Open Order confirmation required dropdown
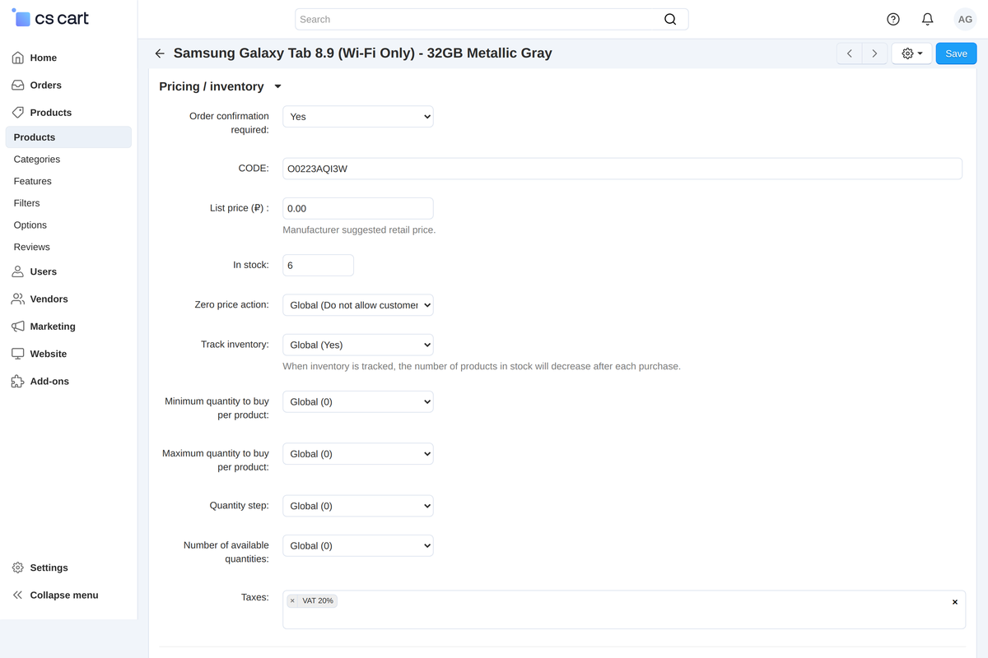 pos(358,117)
